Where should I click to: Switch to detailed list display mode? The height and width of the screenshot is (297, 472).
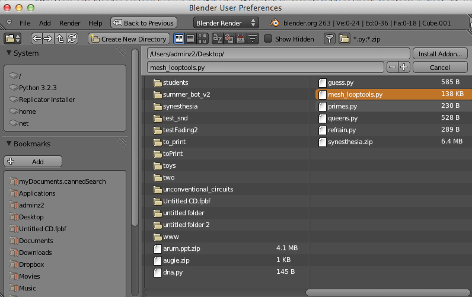click(x=190, y=39)
